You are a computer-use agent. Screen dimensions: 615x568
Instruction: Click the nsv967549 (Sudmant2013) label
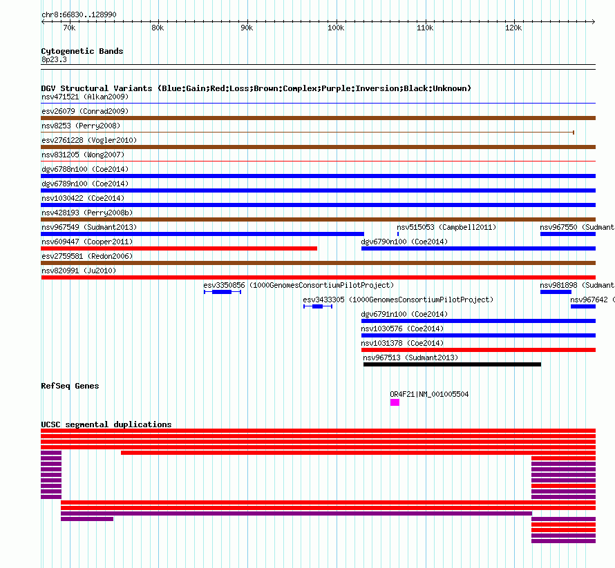(89, 227)
